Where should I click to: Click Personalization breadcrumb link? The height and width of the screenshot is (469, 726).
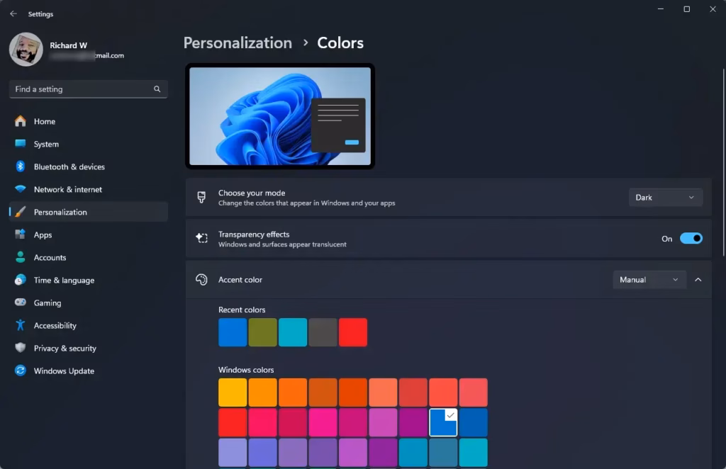238,43
